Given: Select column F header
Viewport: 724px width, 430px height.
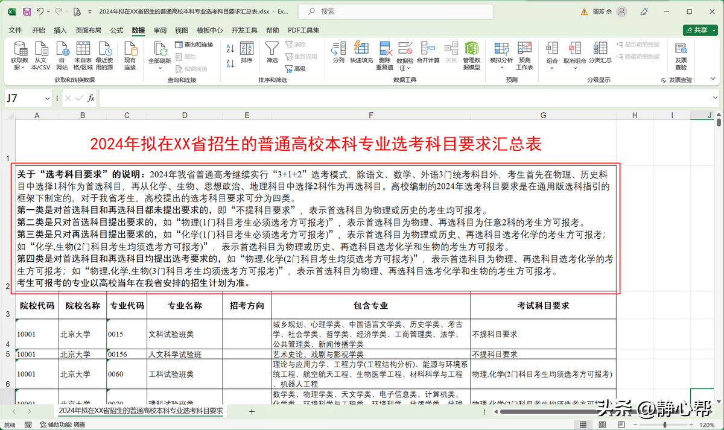Looking at the screenshot, I should point(371,115).
